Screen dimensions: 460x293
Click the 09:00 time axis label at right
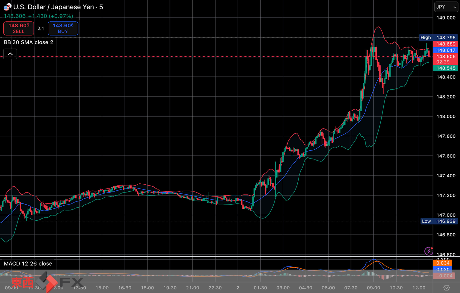tap(373, 288)
